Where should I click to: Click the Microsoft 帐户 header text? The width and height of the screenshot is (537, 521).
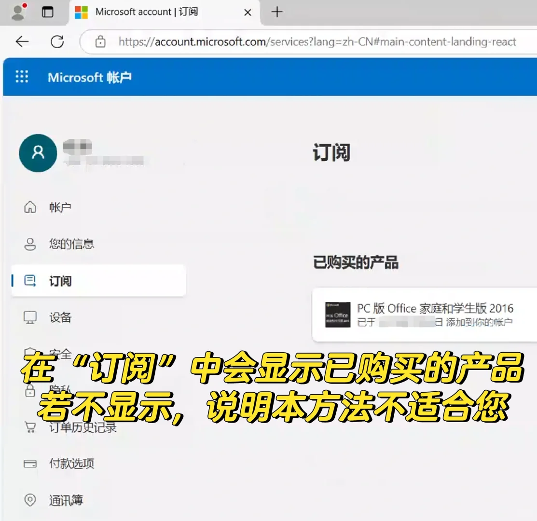tap(92, 77)
